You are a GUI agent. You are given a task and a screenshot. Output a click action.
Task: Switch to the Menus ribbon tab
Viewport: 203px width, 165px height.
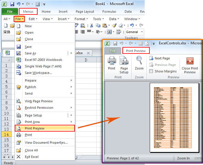[x=28, y=12]
